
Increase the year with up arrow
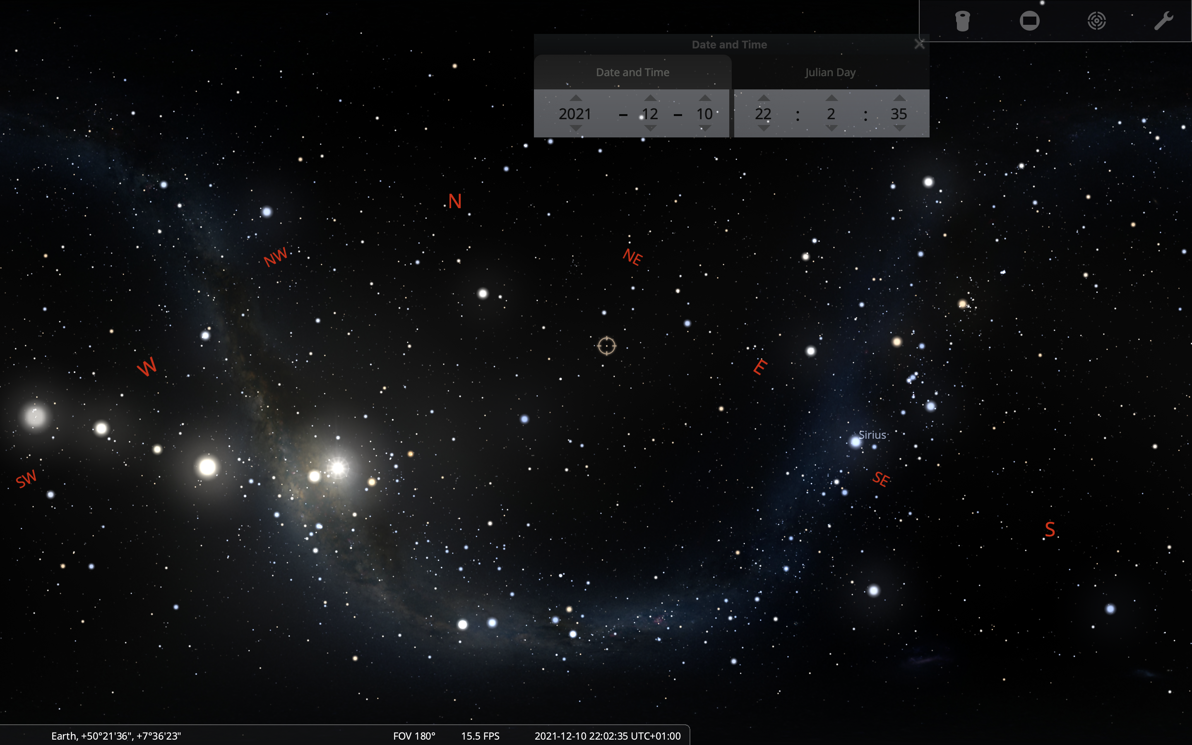[x=575, y=98]
